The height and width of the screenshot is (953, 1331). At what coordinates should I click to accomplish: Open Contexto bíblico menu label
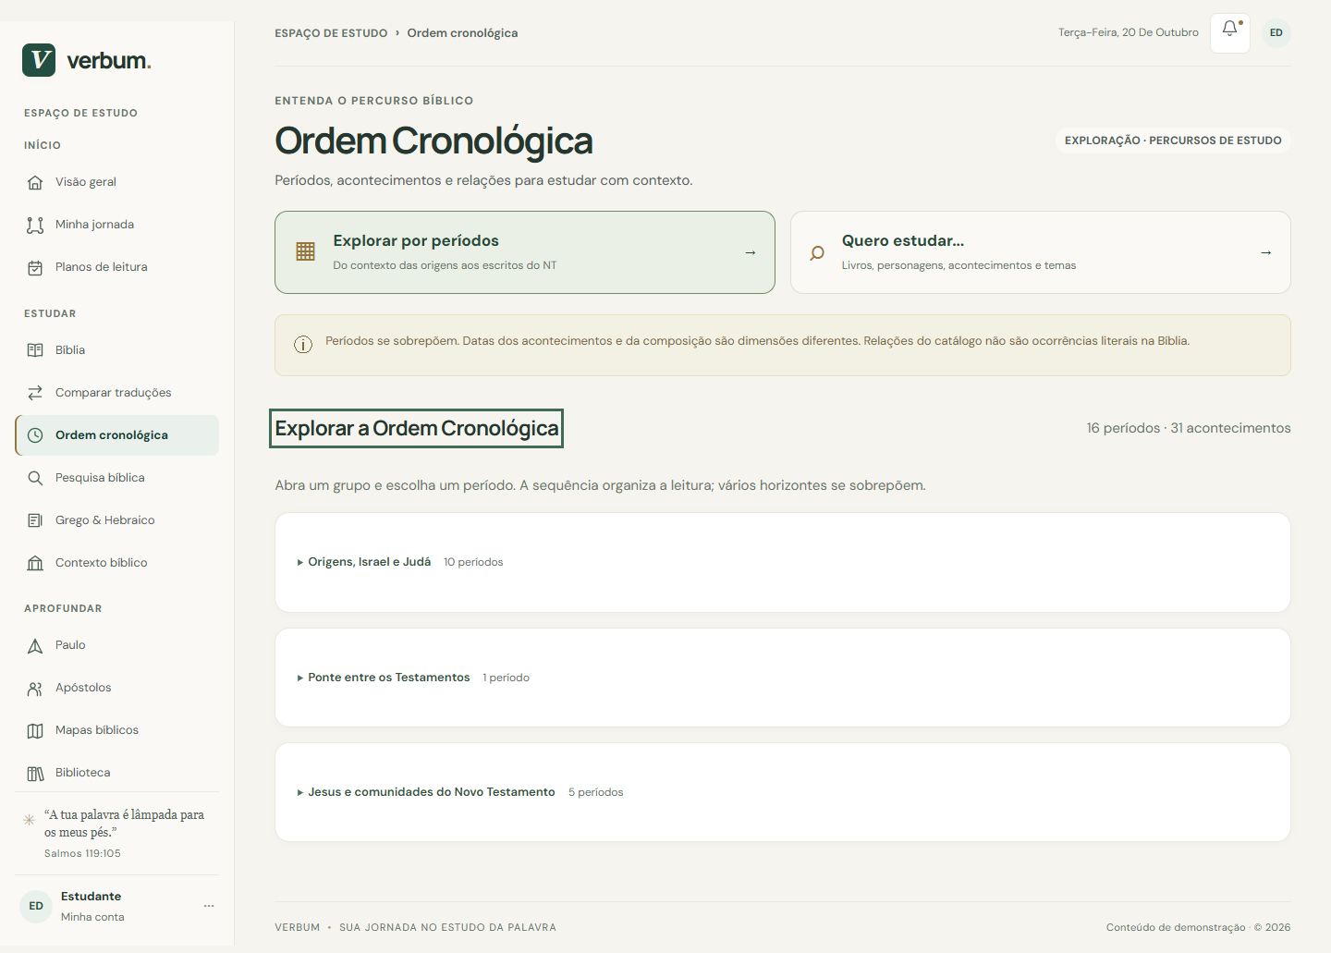coord(102,563)
